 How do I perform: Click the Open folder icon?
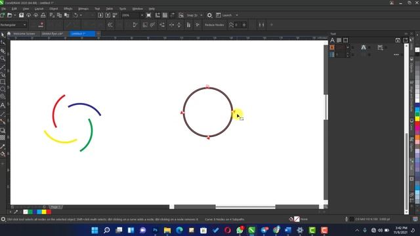click(9, 15)
